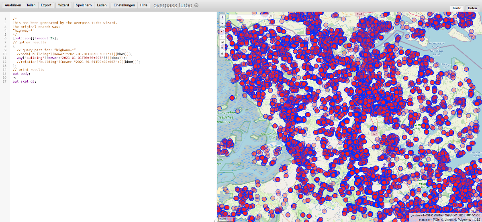This screenshot has height=222, width=482.
Task: Switch to the Karte tab
Action: (x=457, y=8)
